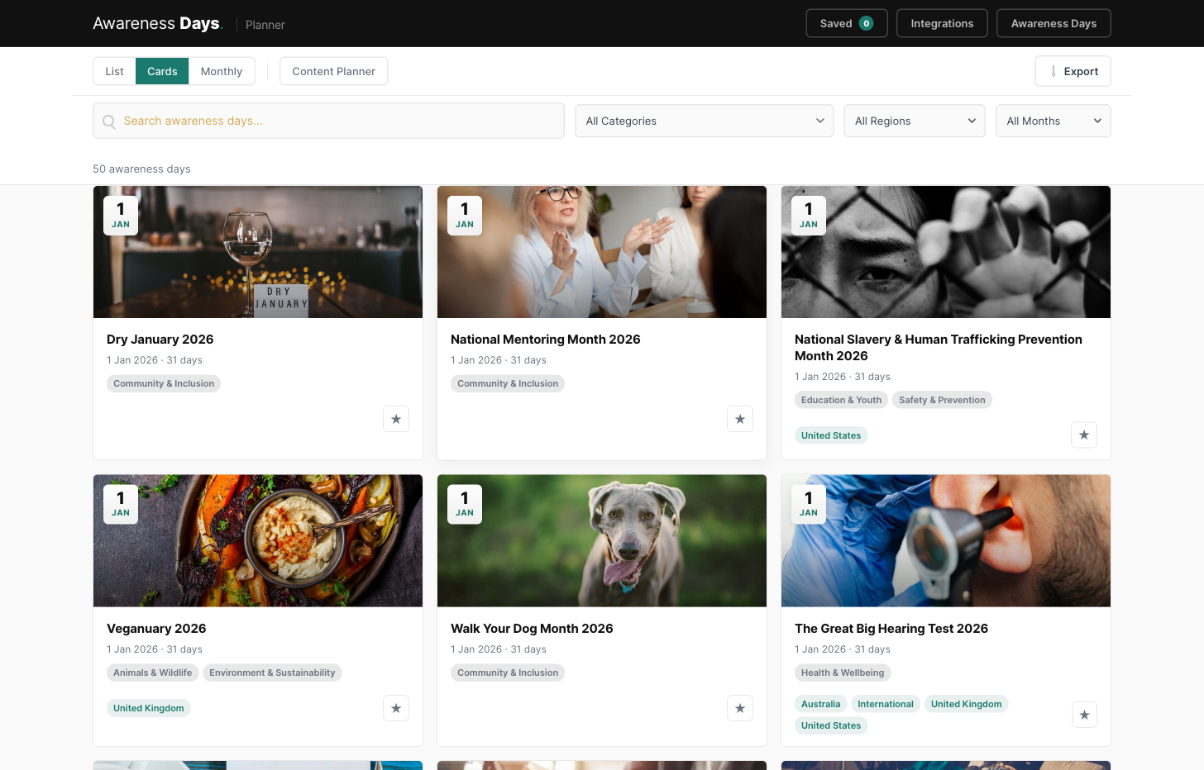Viewport: 1204px width, 770px height.
Task: Star The Great Big Hearing Test card
Action: 1084,715
